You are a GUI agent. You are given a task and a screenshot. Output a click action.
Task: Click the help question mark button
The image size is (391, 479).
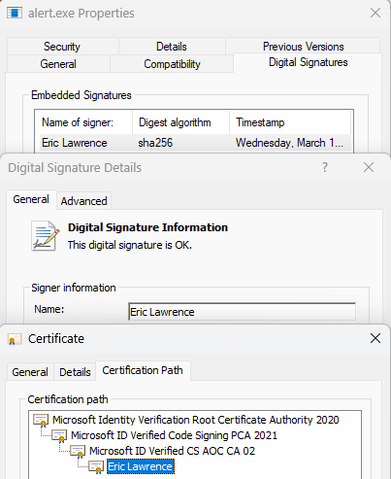tap(325, 167)
